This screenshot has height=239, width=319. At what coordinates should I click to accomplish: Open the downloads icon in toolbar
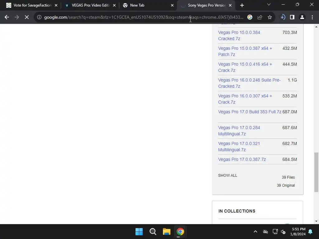pyautogui.click(x=283, y=17)
